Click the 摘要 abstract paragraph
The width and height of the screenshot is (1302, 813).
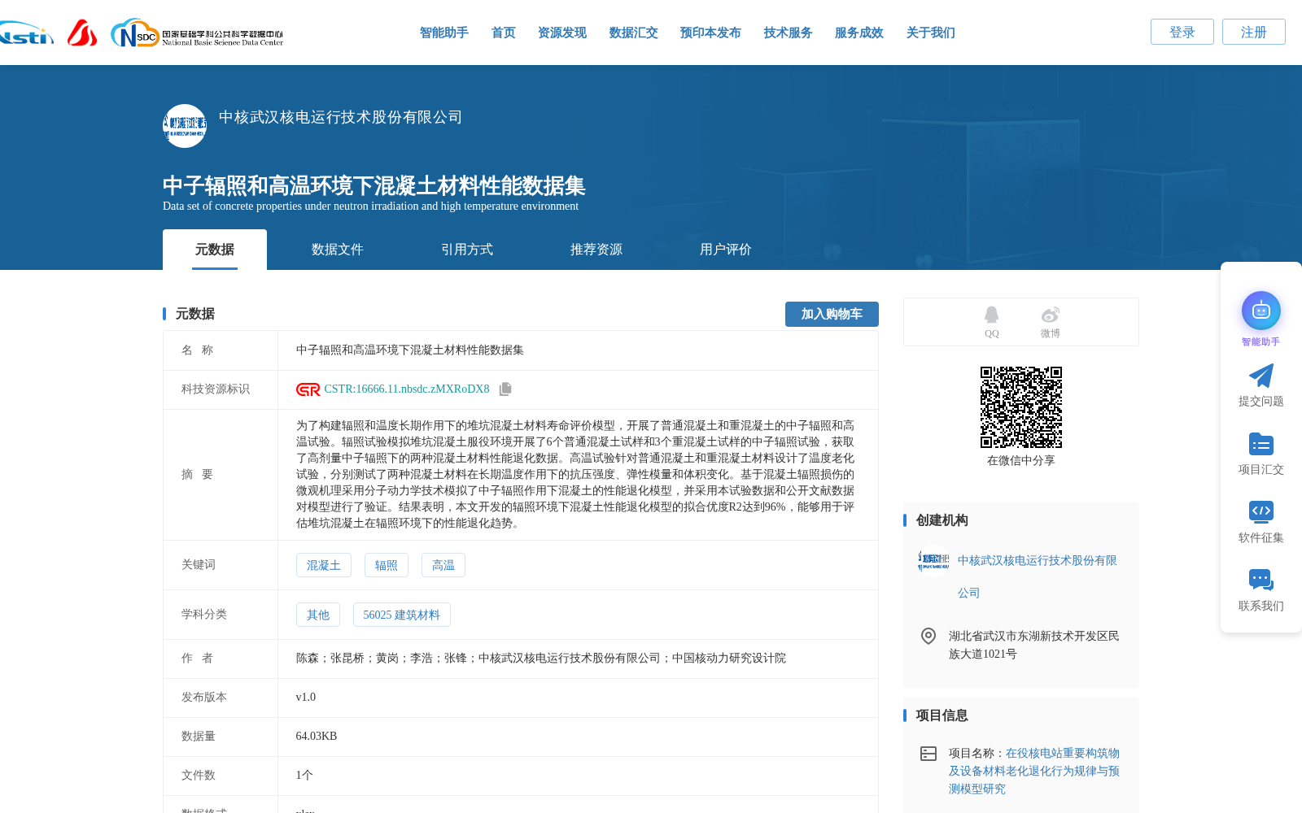575,475
